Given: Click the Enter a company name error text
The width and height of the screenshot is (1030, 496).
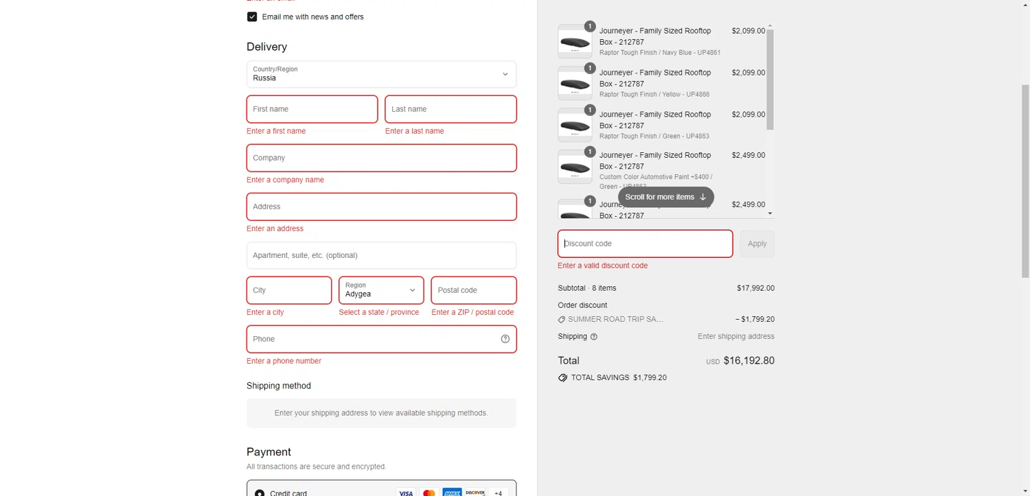Looking at the screenshot, I should pos(285,180).
